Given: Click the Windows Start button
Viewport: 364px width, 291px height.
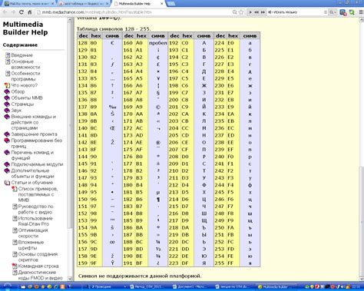Looking at the screenshot, I should [8, 286].
